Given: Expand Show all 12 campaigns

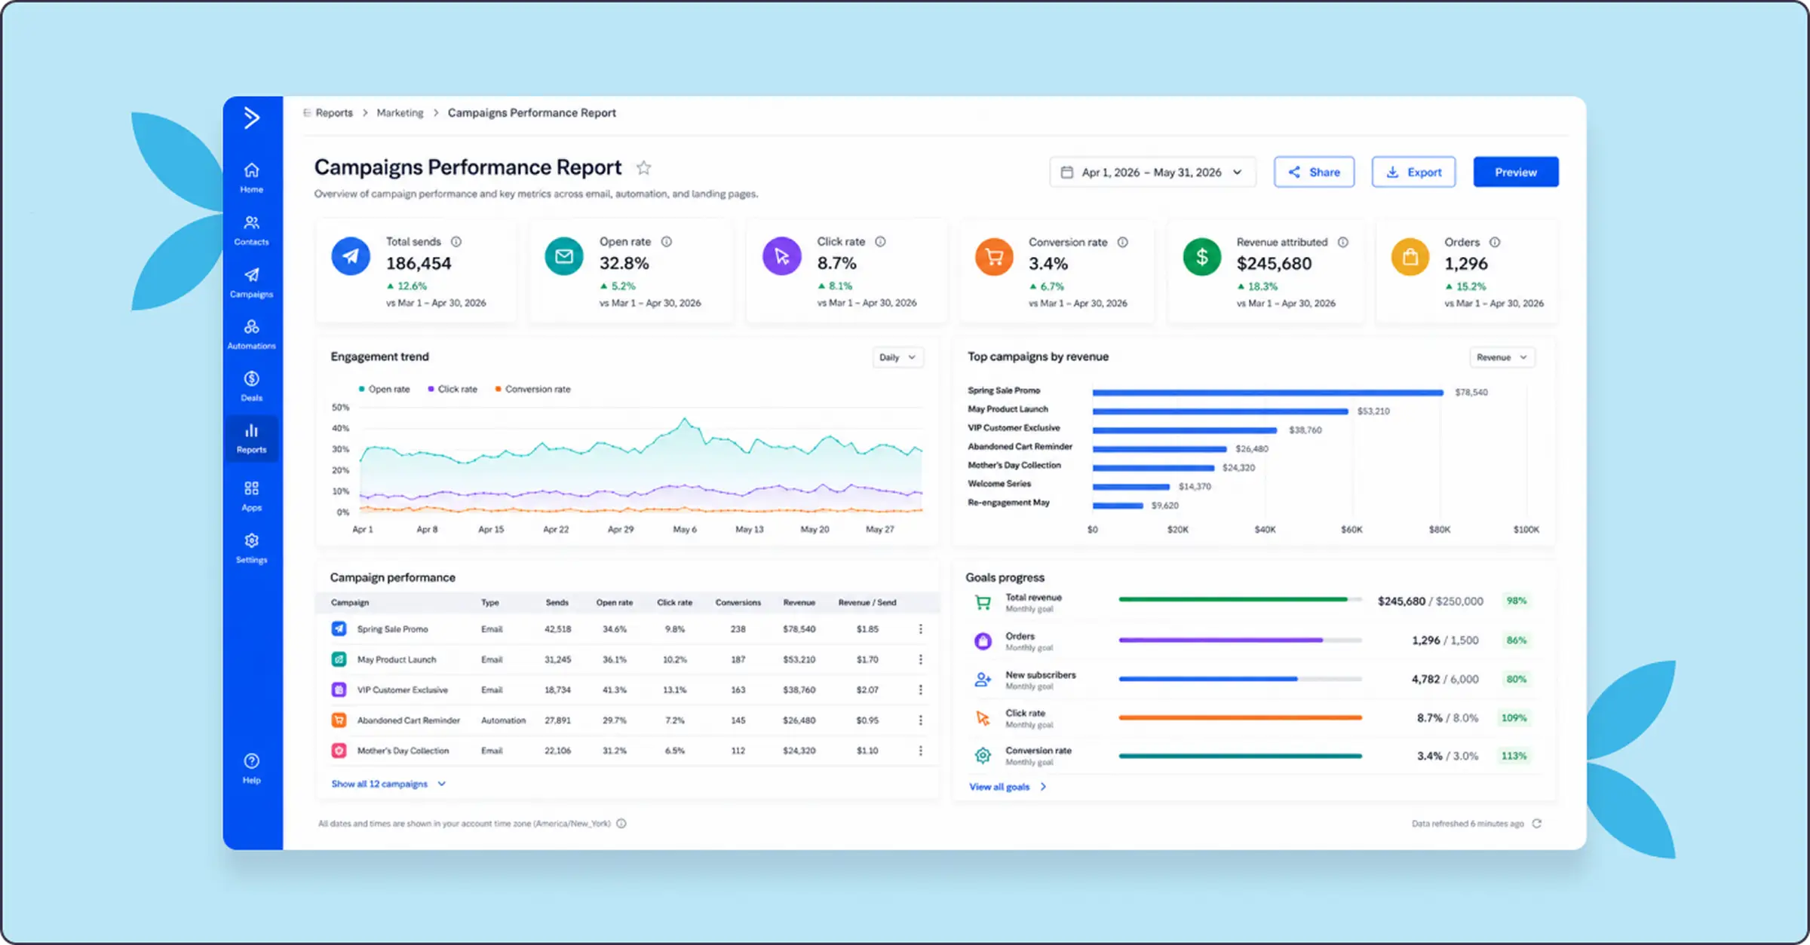Looking at the screenshot, I should coord(388,784).
